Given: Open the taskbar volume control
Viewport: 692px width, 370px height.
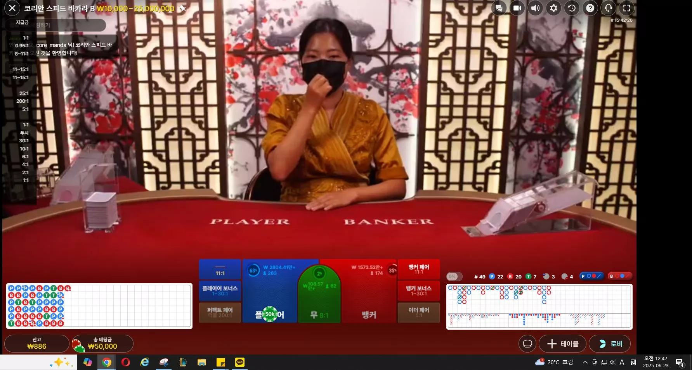Looking at the screenshot, I should pyautogui.click(x=613, y=362).
